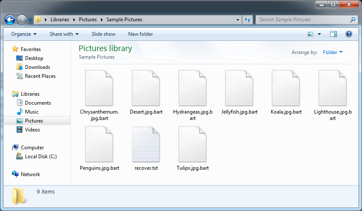Click the search magnifier icon
Image resolution: width=362 pixels, height=211 pixels.
(353, 20)
